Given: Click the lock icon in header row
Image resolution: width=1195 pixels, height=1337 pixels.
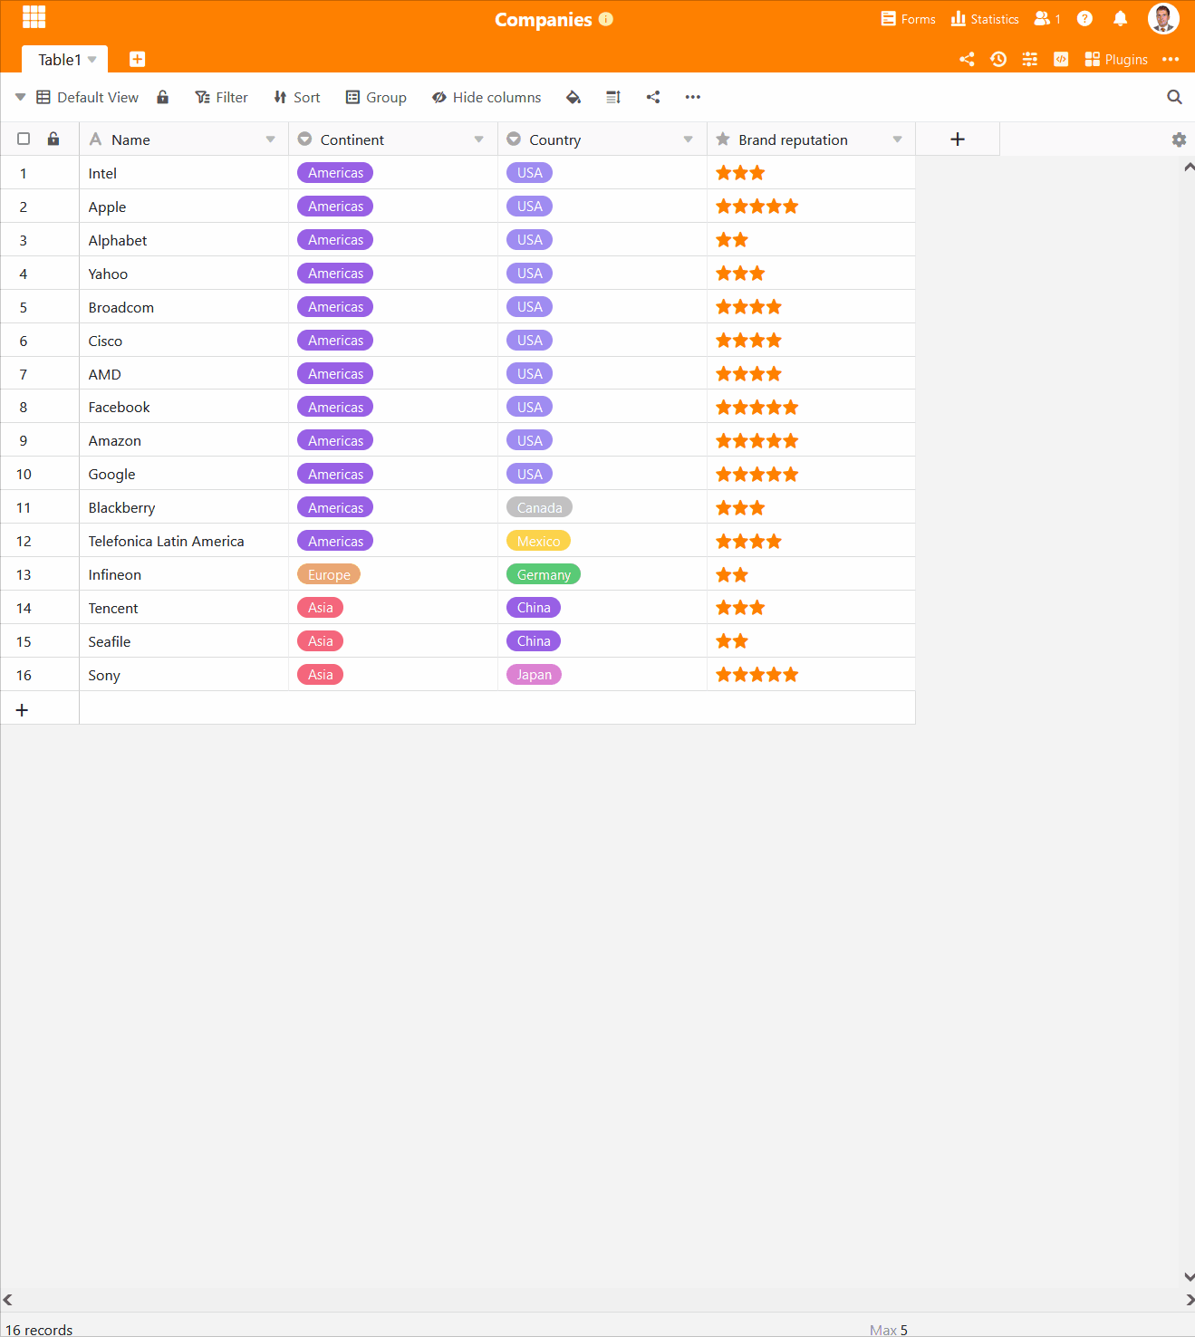Looking at the screenshot, I should click(x=53, y=139).
